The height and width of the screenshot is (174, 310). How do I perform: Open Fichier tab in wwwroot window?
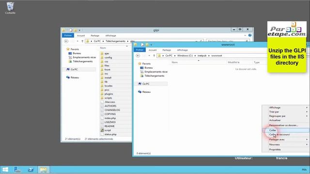coord(139,50)
